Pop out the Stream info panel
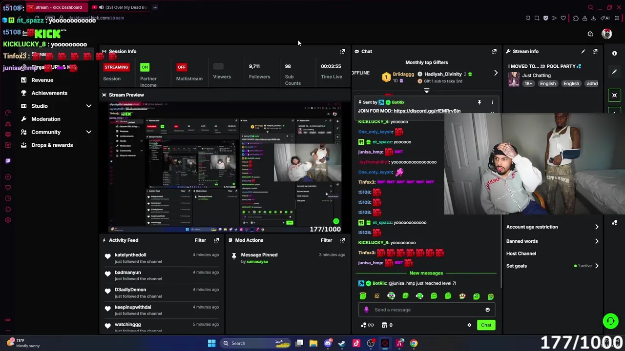The height and width of the screenshot is (351, 625). (595, 51)
